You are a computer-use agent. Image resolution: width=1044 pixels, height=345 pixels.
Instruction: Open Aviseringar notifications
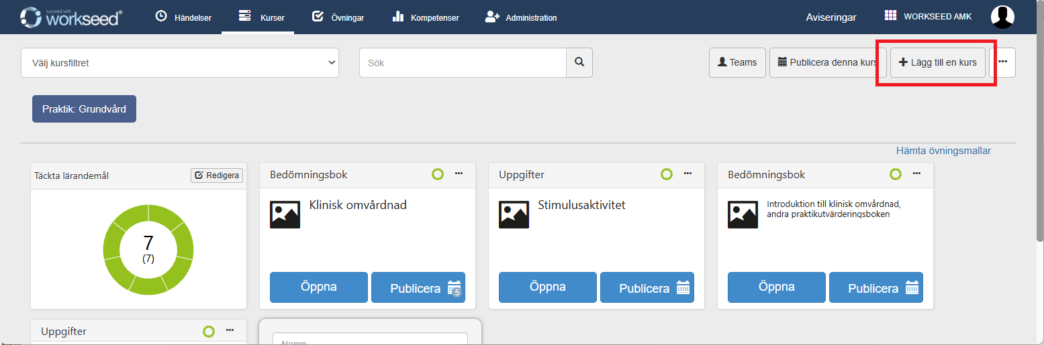pyautogui.click(x=831, y=17)
